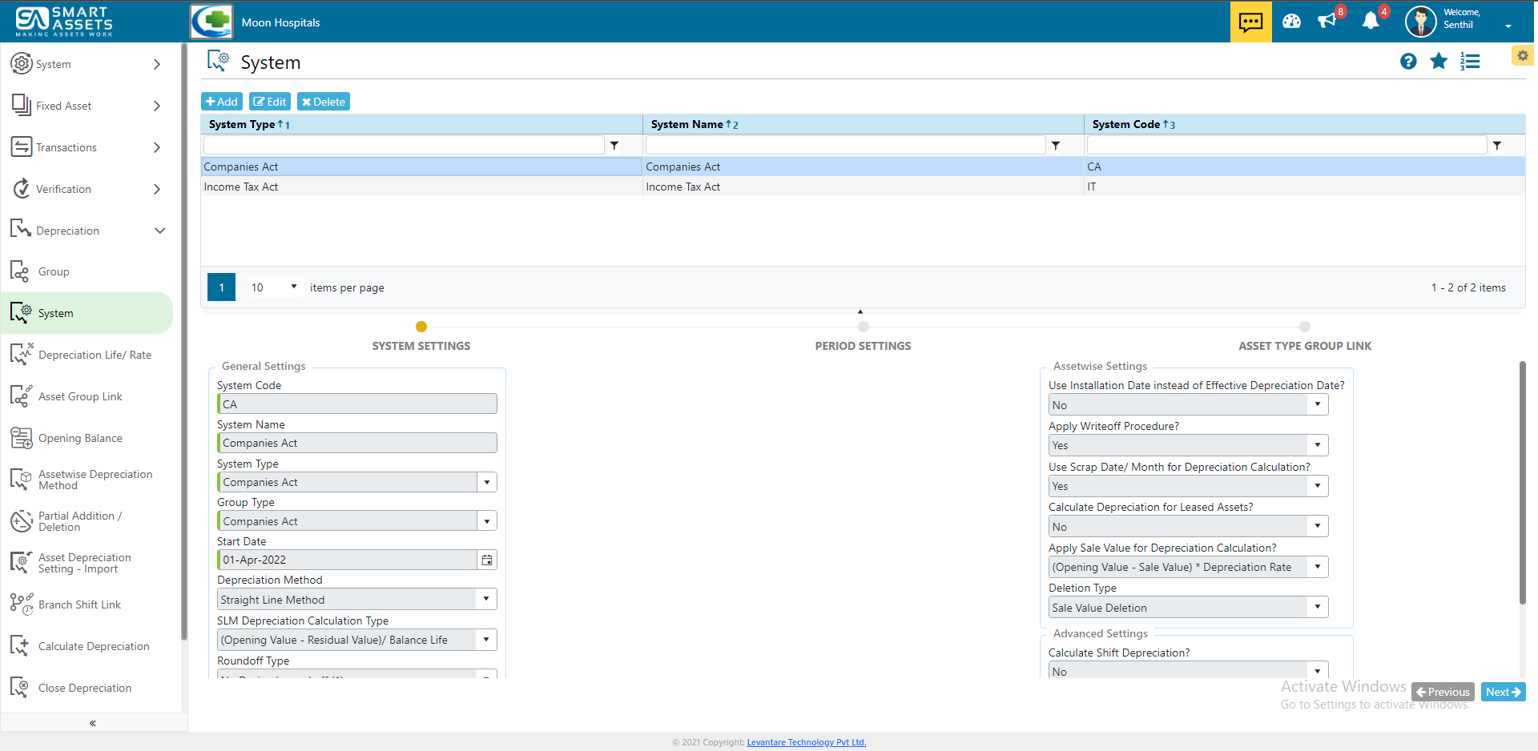Select the System Settings step dot
1538x751 pixels.
(421, 327)
